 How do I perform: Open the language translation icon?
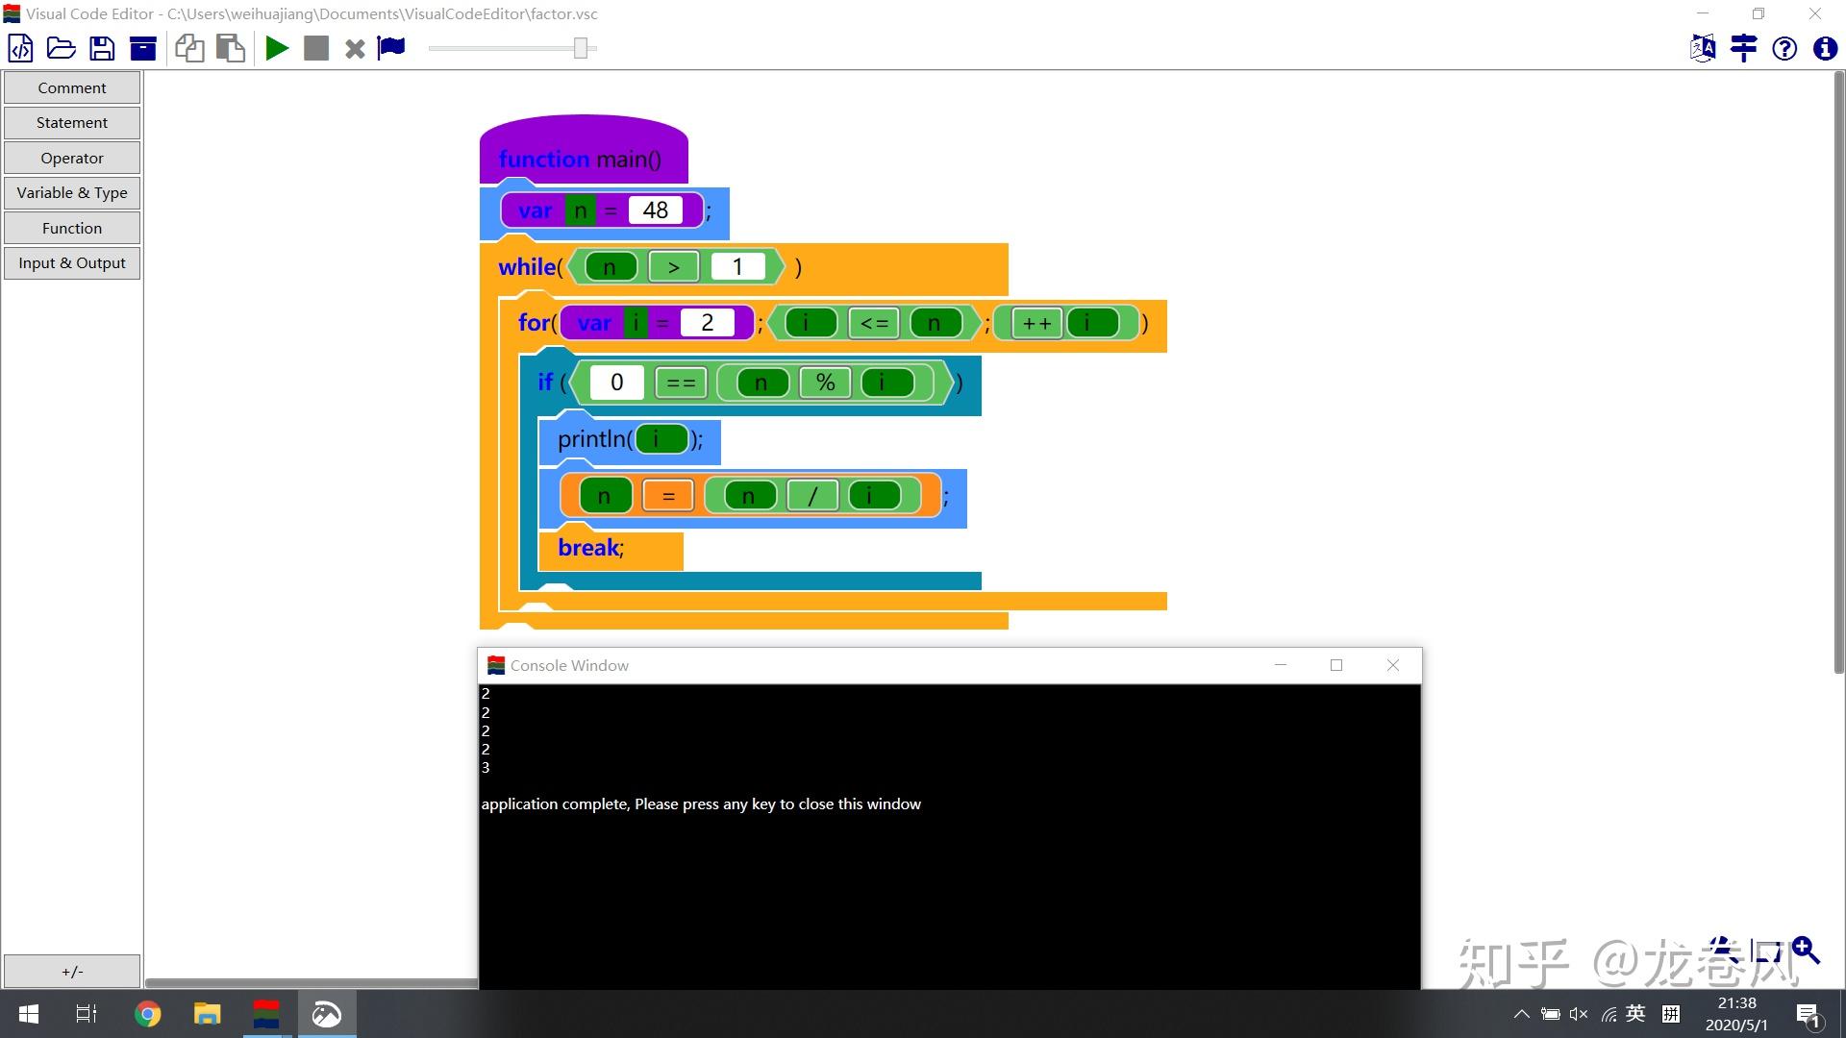tap(1703, 48)
